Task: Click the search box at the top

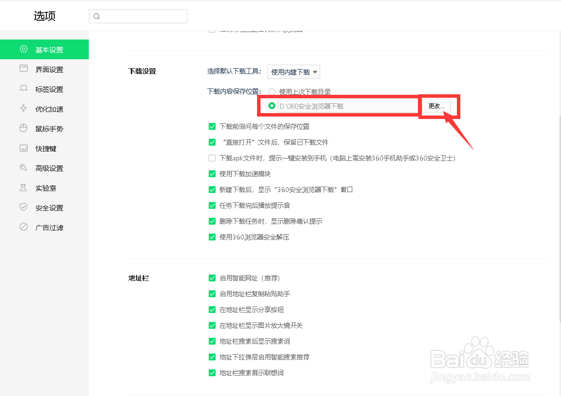Action: coord(138,16)
